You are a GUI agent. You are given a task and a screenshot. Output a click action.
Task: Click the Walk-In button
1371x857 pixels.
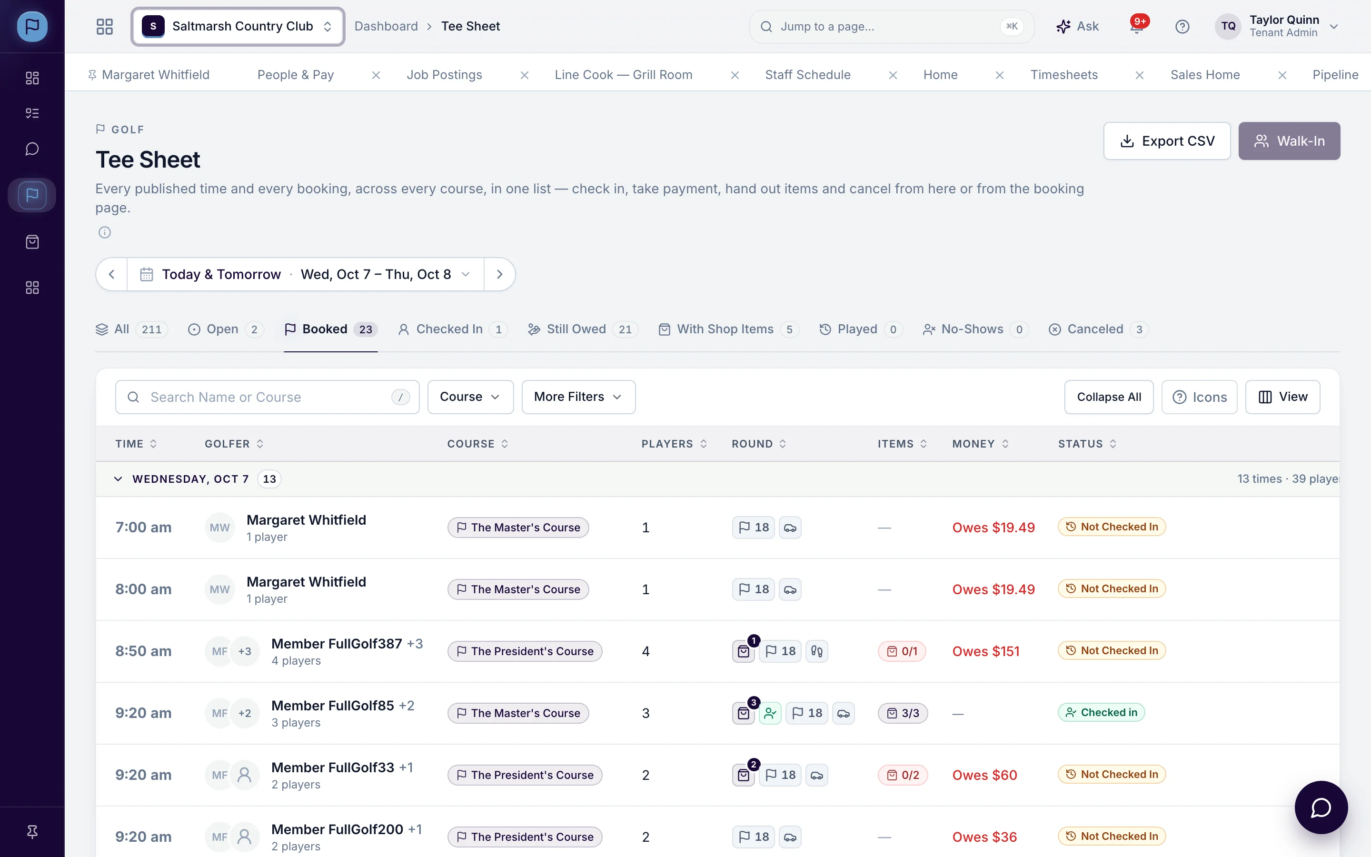point(1289,141)
